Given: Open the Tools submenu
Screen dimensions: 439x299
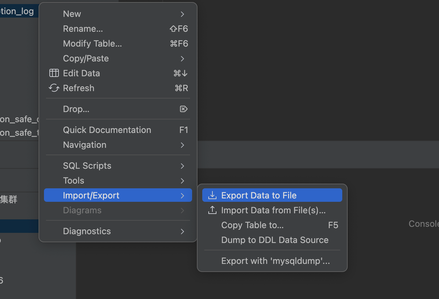Looking at the screenshot, I should tap(74, 181).
